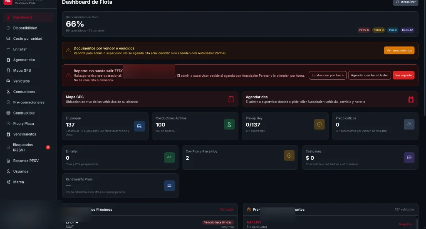Open Costo por unidad section
Screen dimensions: 426x229
click(28, 39)
